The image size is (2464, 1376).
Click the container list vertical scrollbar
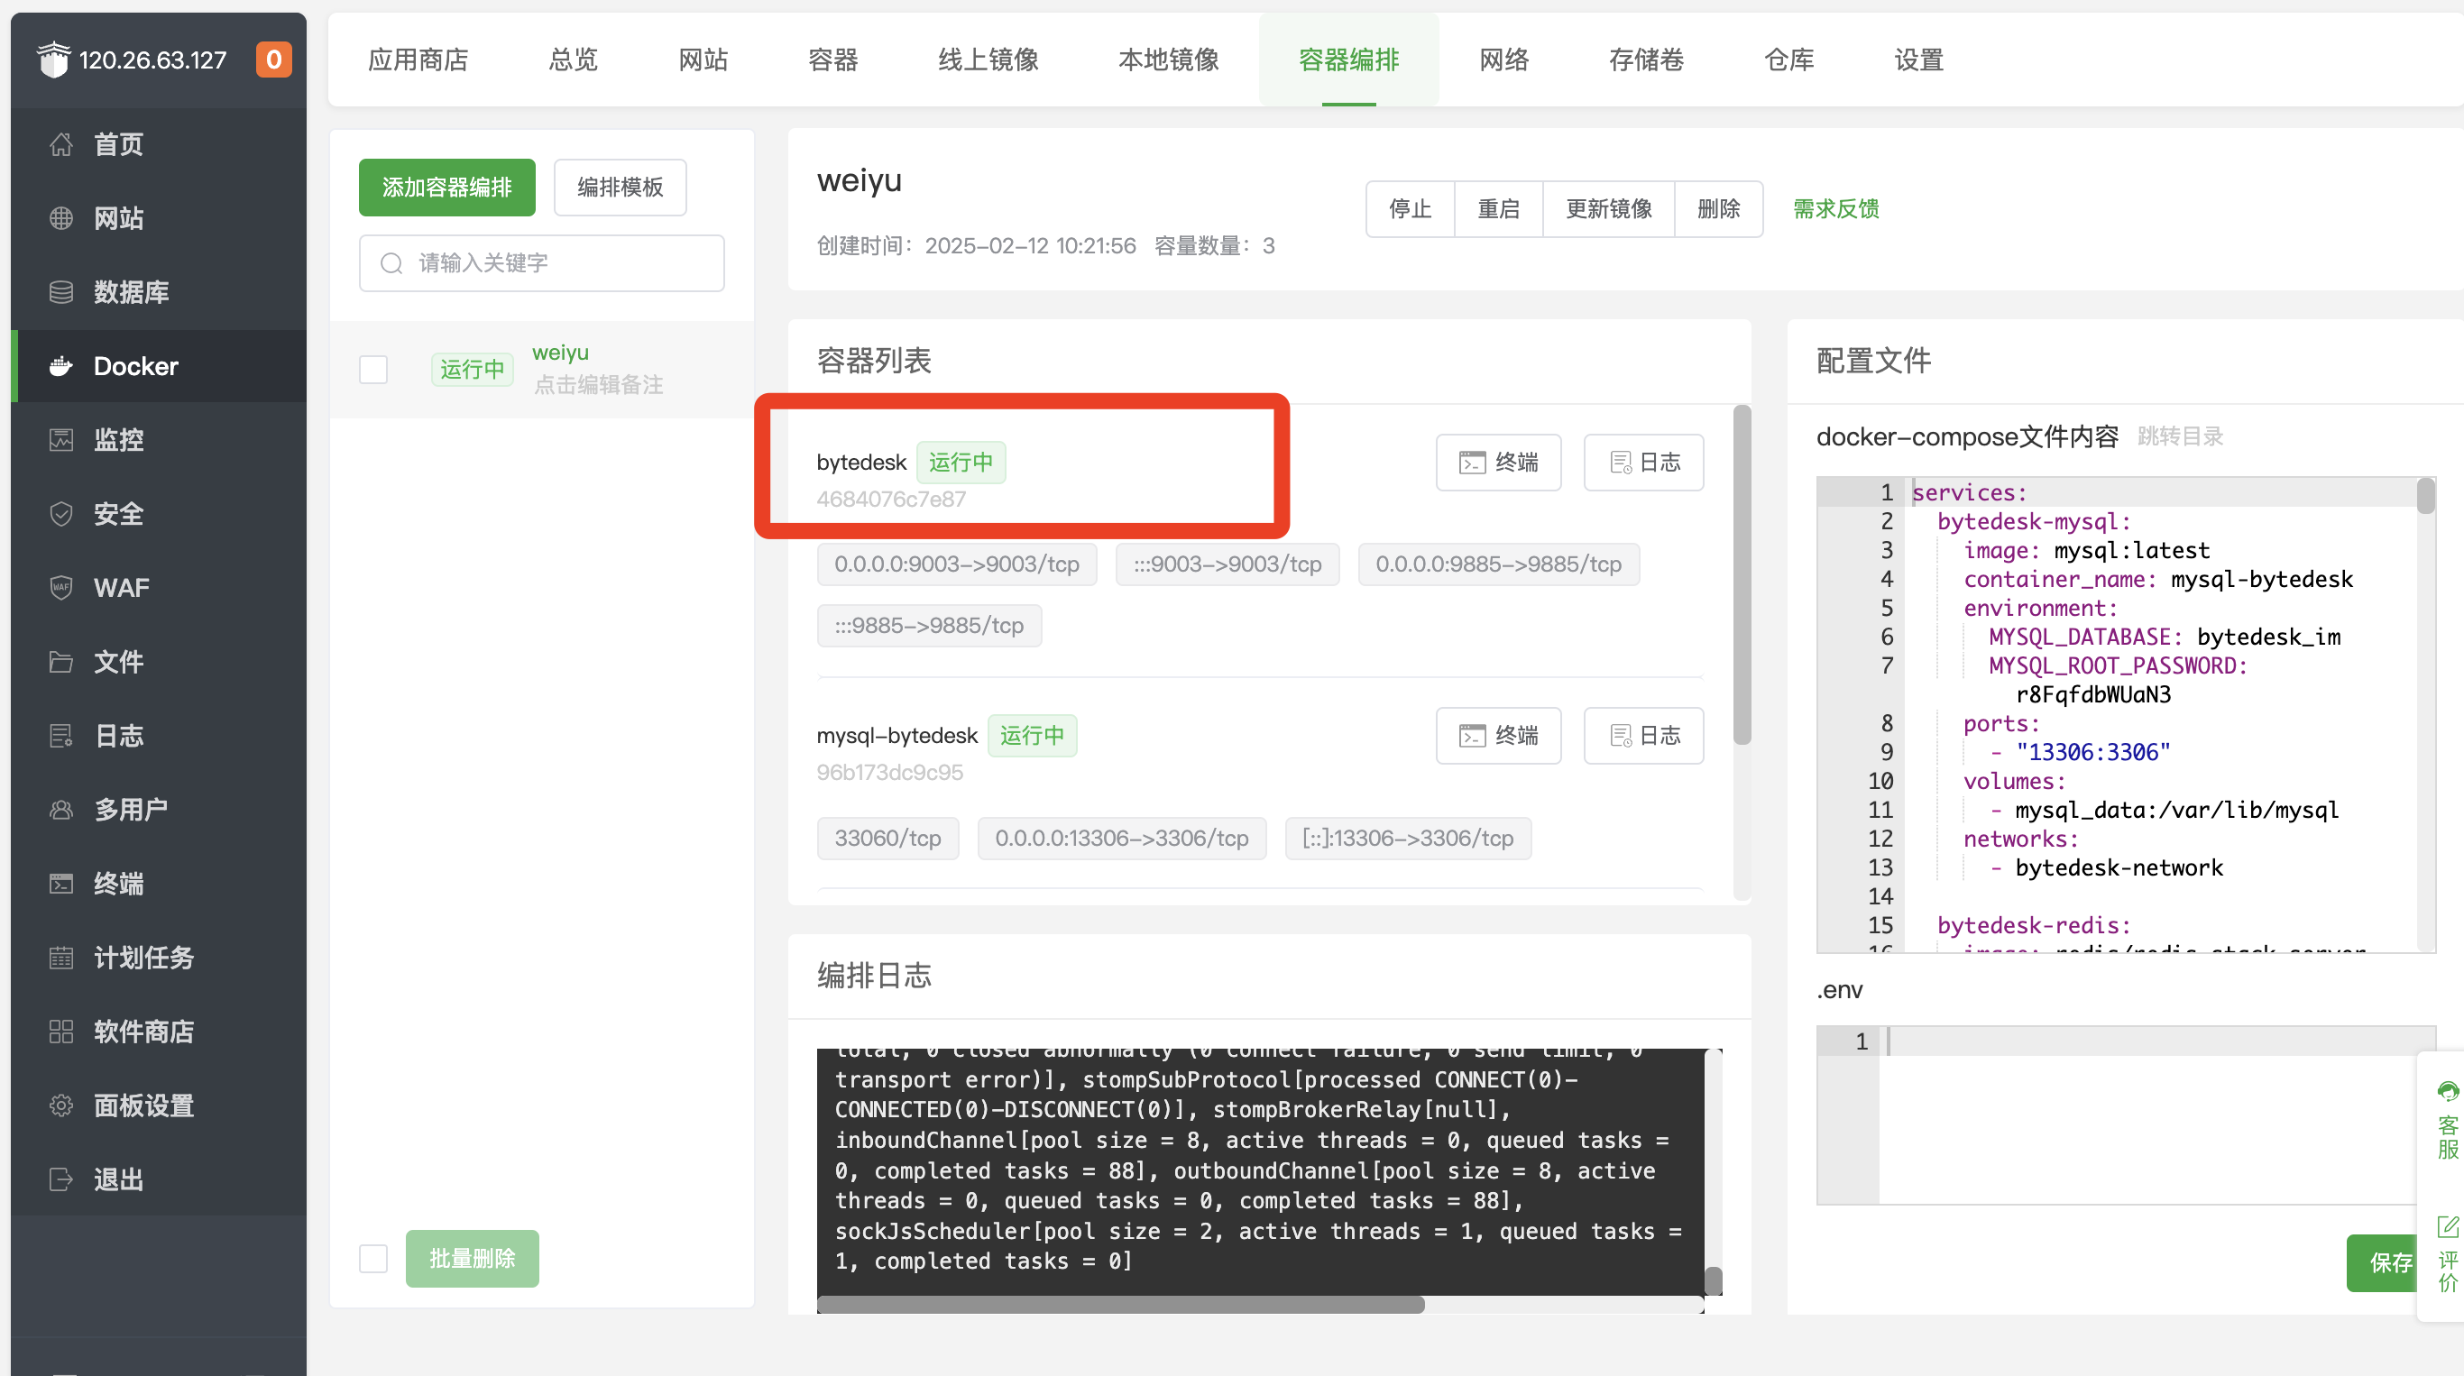1742,574
